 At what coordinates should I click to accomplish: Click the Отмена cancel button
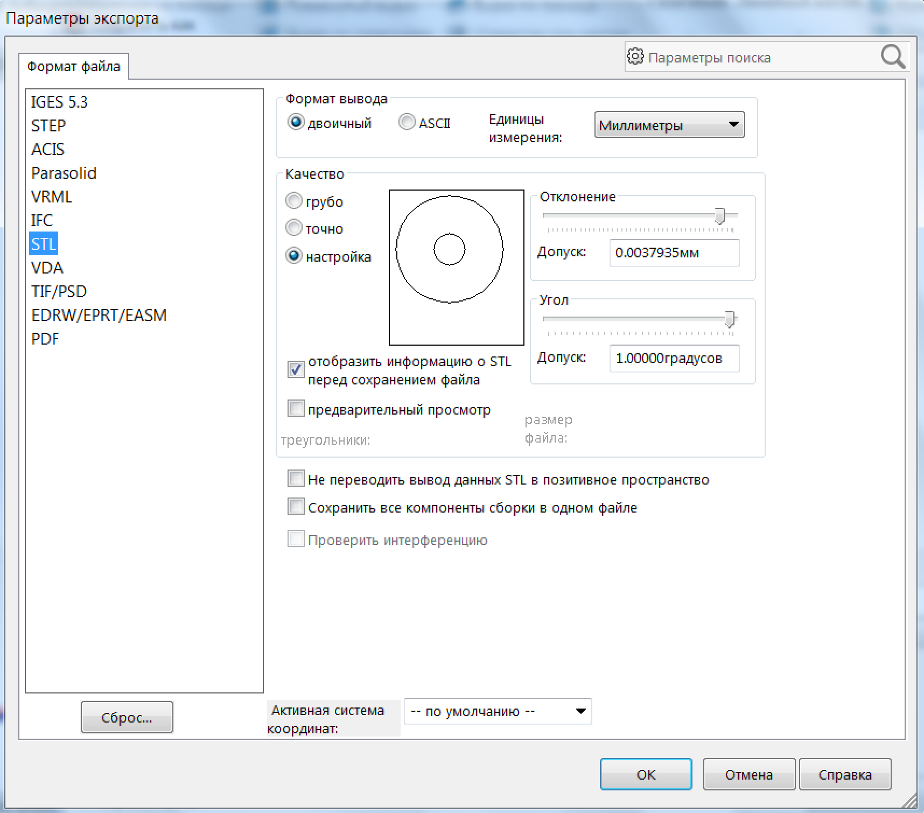click(x=749, y=774)
